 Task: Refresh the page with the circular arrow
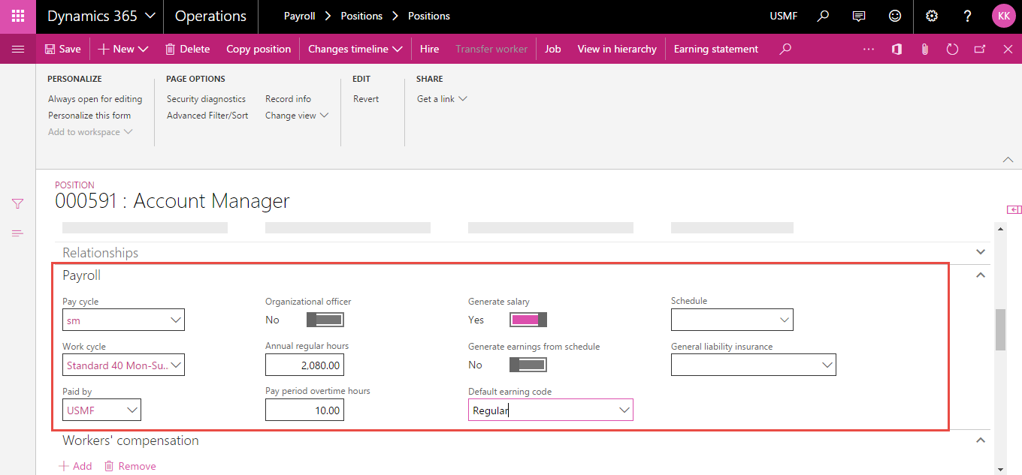(x=952, y=49)
